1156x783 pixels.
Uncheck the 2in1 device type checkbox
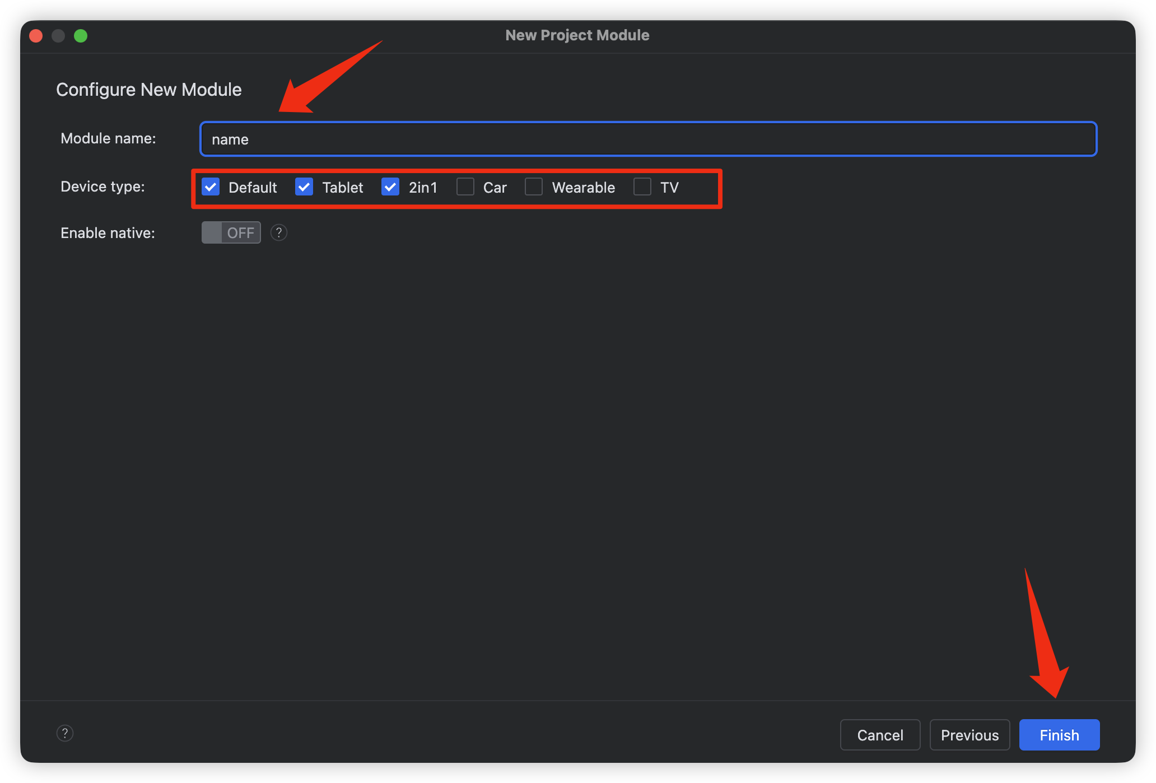point(390,187)
